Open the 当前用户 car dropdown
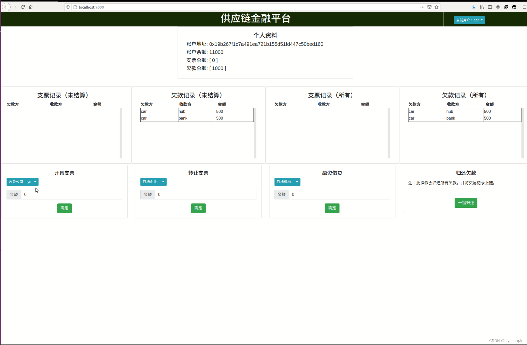527x345 pixels. 469,20
